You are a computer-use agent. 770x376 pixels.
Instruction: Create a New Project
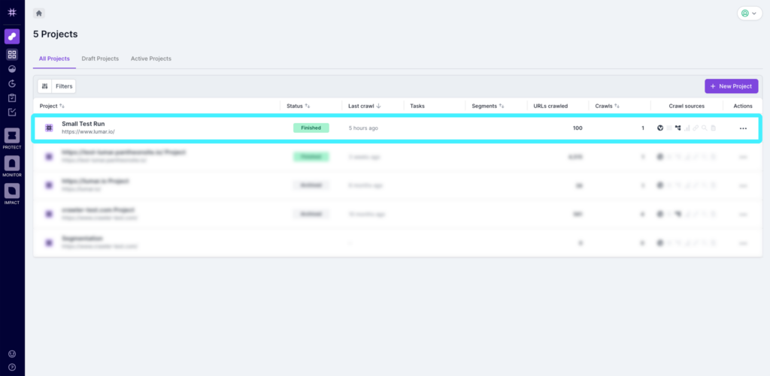pos(731,86)
